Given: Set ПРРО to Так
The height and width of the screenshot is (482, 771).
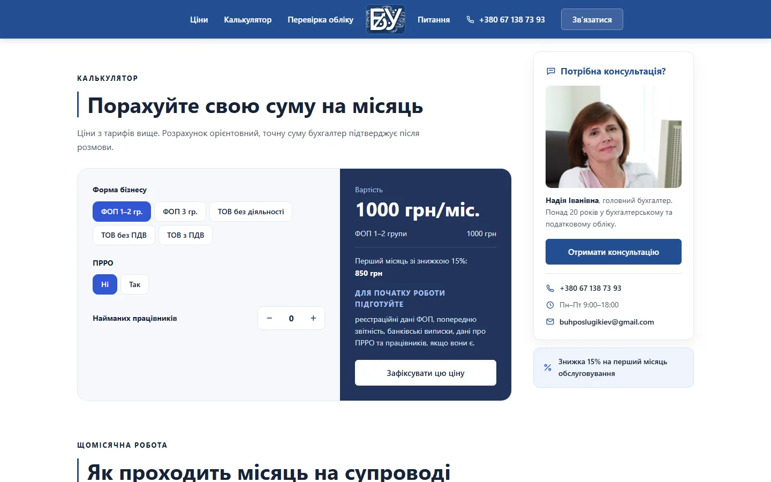Looking at the screenshot, I should 134,284.
